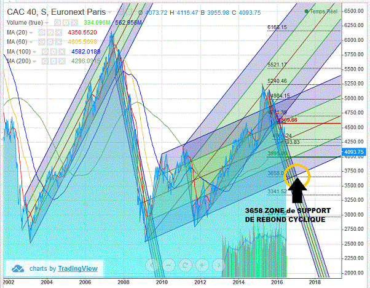Toggle visibility of the MA (20) line

click(x=42, y=33)
